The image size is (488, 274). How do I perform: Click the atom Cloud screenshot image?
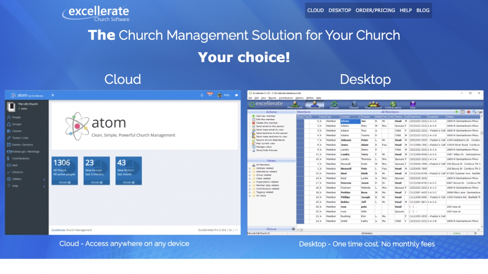[123, 163]
